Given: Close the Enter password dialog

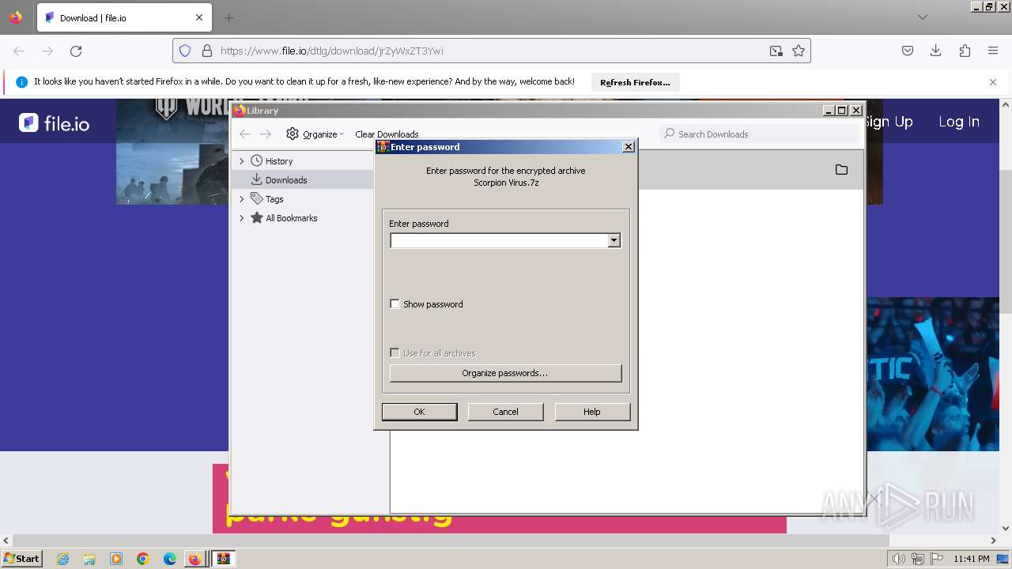Looking at the screenshot, I should coord(629,147).
